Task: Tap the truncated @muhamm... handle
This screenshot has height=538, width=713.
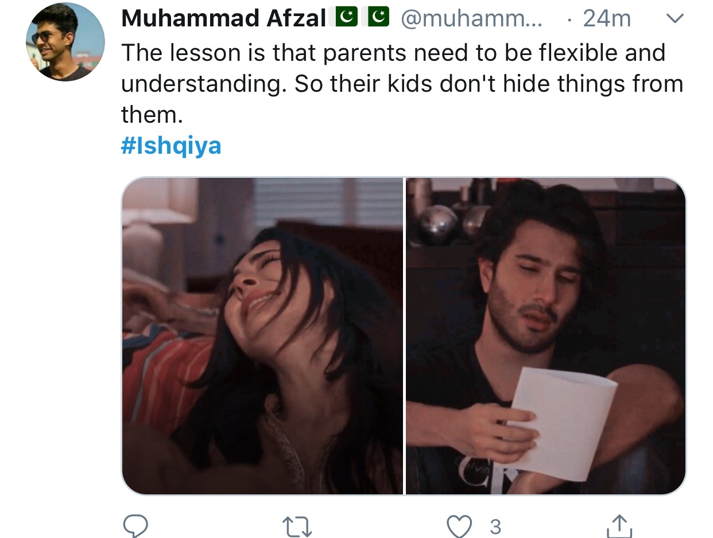Action: click(x=474, y=20)
